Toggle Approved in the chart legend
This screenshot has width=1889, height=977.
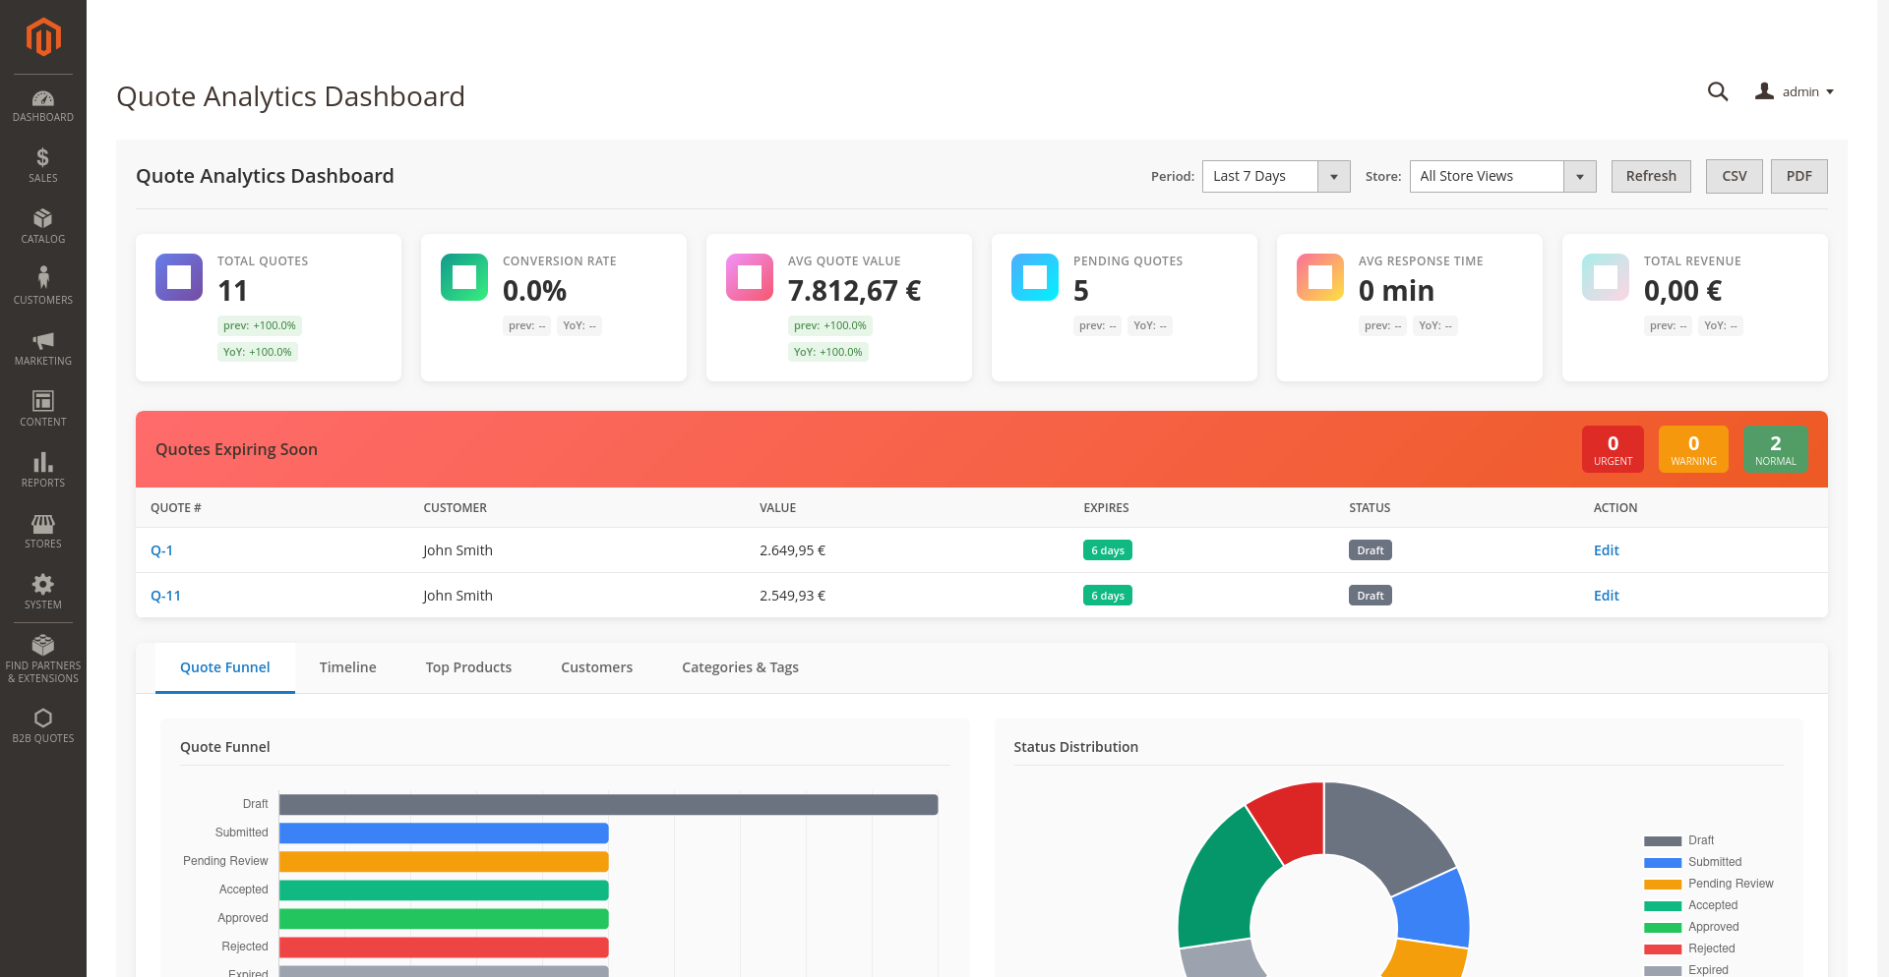tap(1691, 927)
